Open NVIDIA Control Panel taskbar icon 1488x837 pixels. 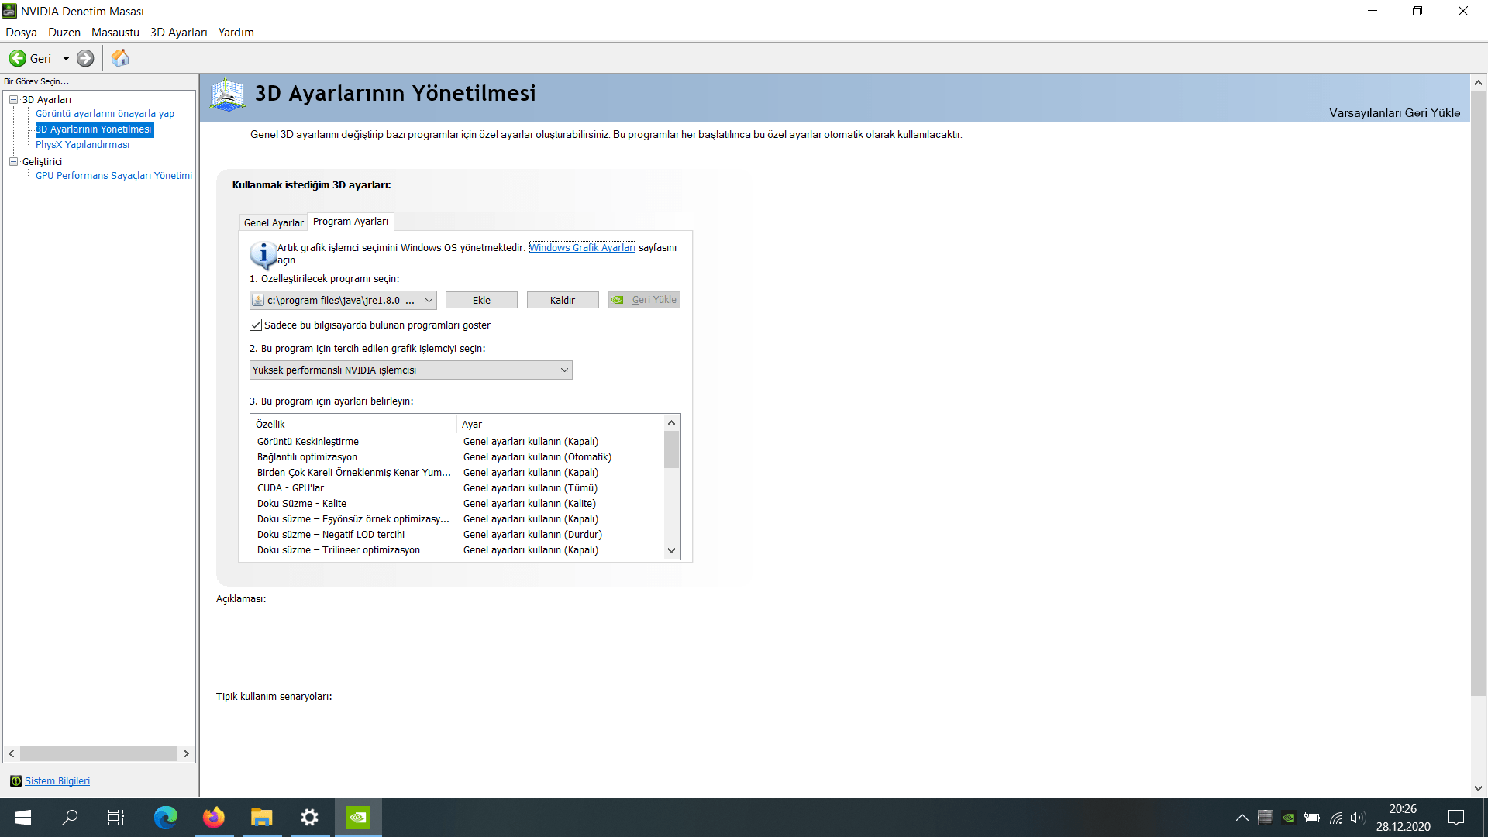tap(358, 818)
